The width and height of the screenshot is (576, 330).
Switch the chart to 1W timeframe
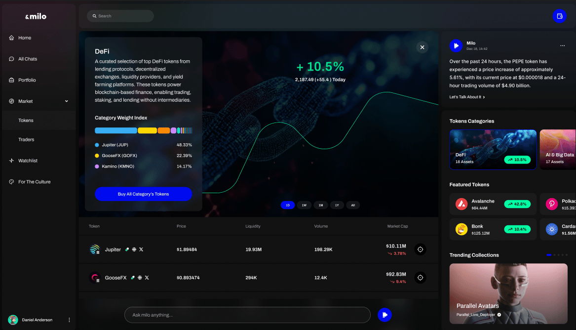pyautogui.click(x=304, y=205)
